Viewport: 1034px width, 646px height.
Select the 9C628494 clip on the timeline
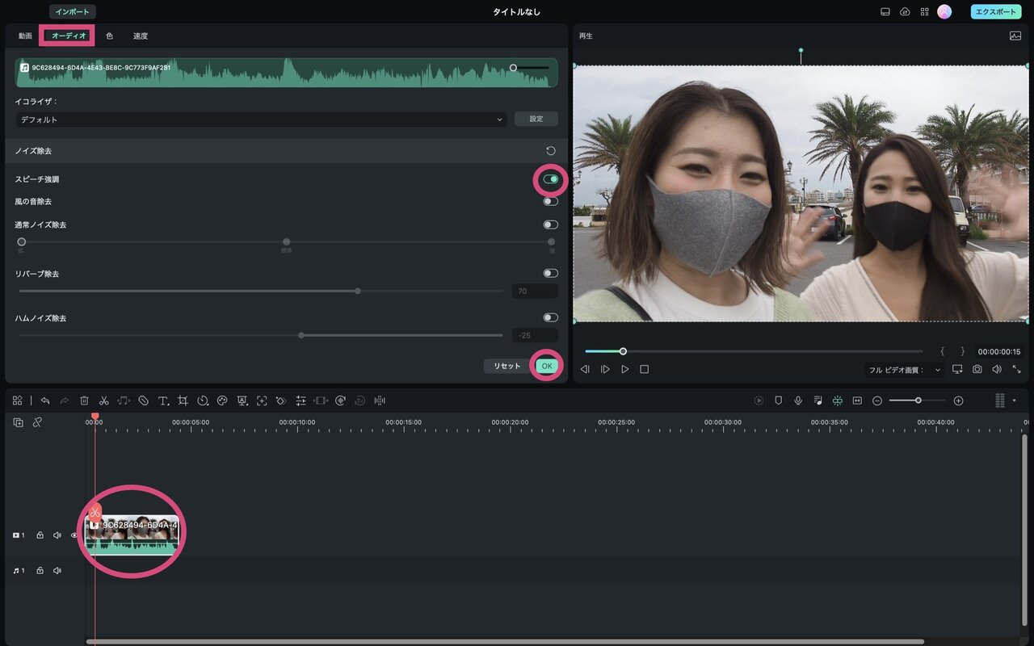(132, 535)
